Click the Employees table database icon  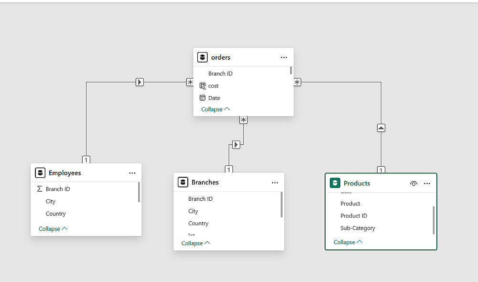pos(40,173)
